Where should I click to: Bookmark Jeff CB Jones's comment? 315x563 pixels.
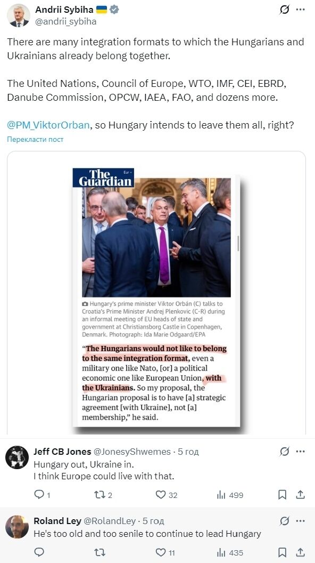283,495
